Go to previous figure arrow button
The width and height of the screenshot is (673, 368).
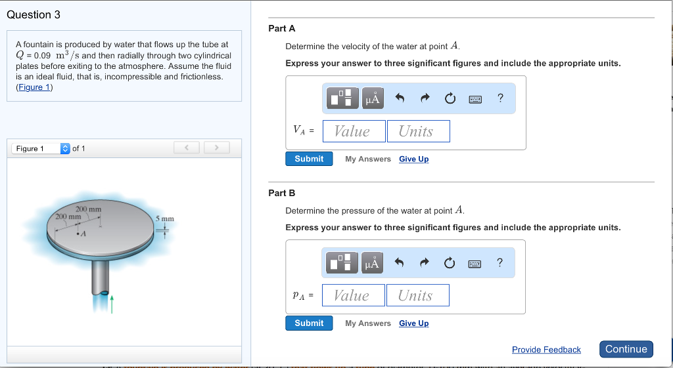[187, 148]
